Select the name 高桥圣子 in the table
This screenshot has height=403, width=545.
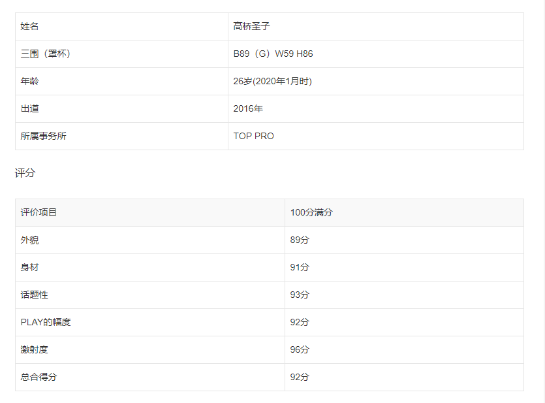click(251, 27)
